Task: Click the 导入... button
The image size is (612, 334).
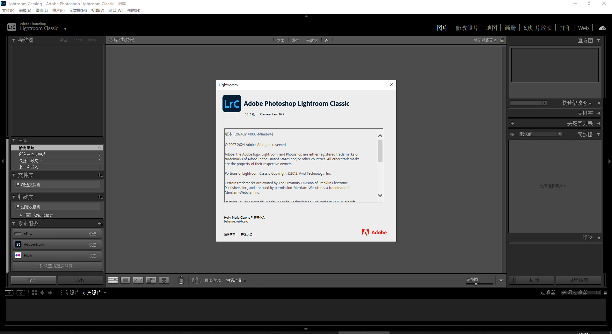Action: point(33,280)
